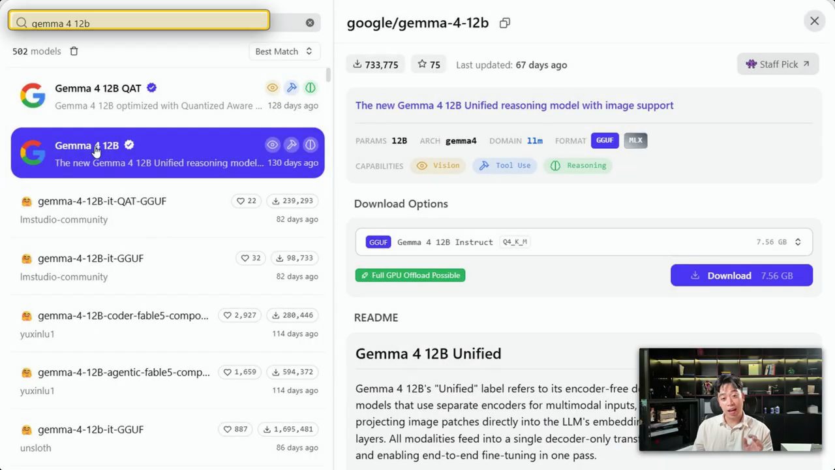This screenshot has height=470, width=835.
Task: Expand the Gemma 4 12B Instruct download options
Action: 584,242
